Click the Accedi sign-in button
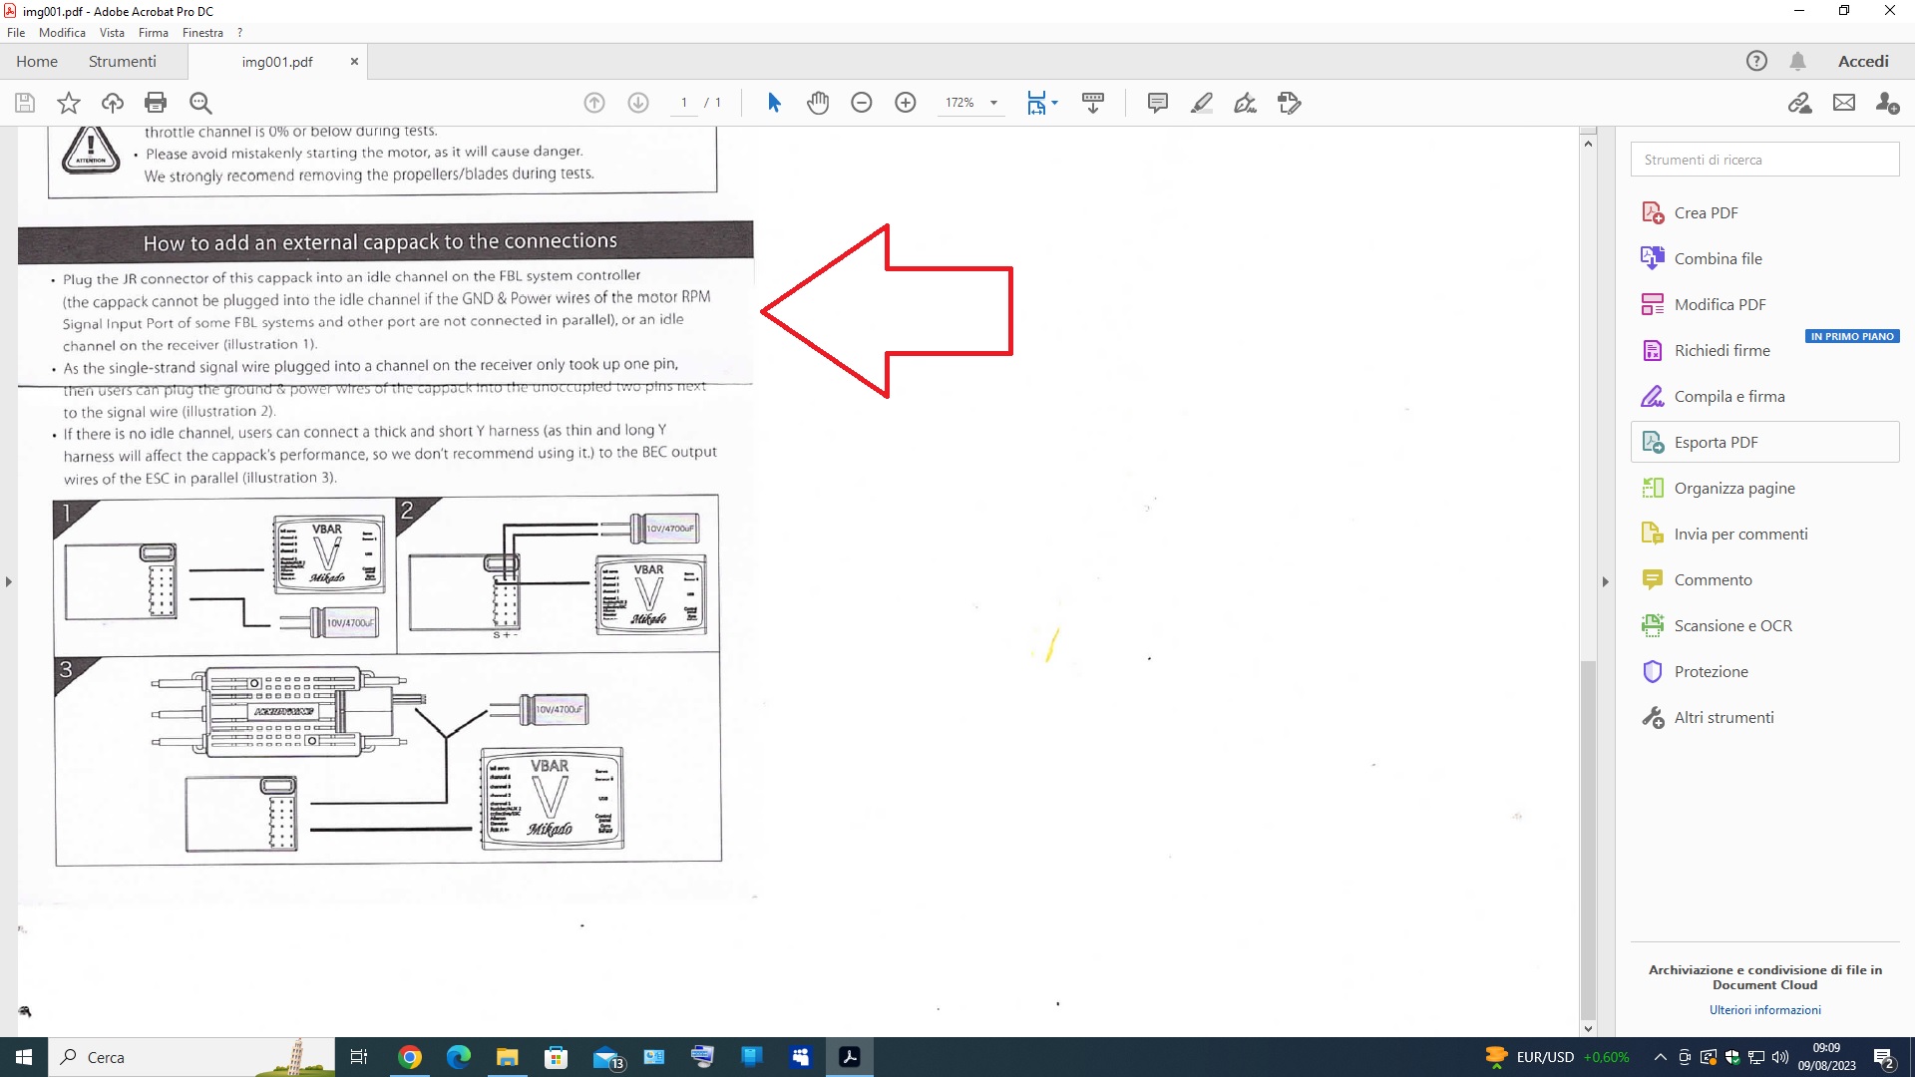 click(1863, 61)
